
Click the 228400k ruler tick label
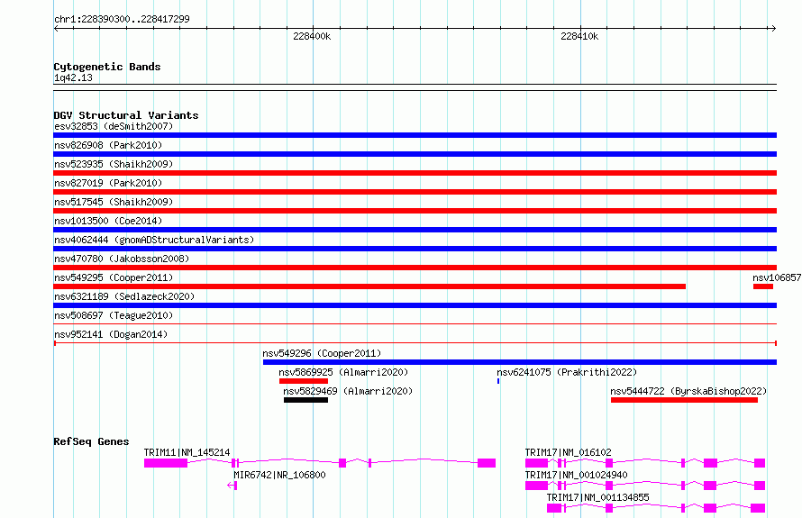coord(312,36)
